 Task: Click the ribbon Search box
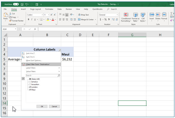coord(112,9)
